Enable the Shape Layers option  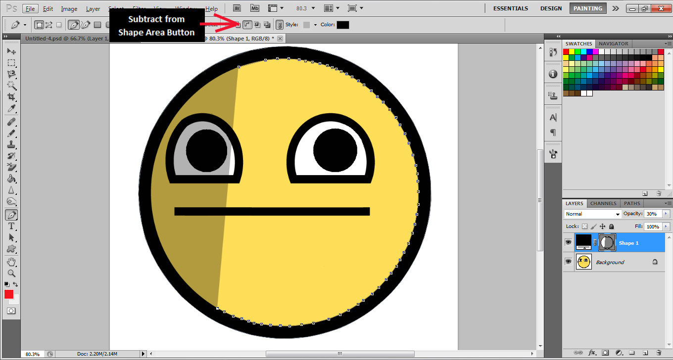click(40, 25)
